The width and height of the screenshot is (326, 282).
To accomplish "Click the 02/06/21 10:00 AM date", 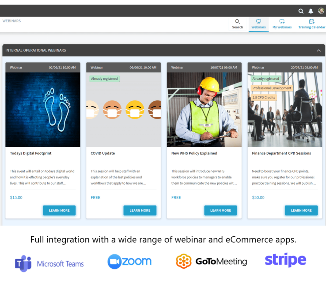I will (62, 67).
